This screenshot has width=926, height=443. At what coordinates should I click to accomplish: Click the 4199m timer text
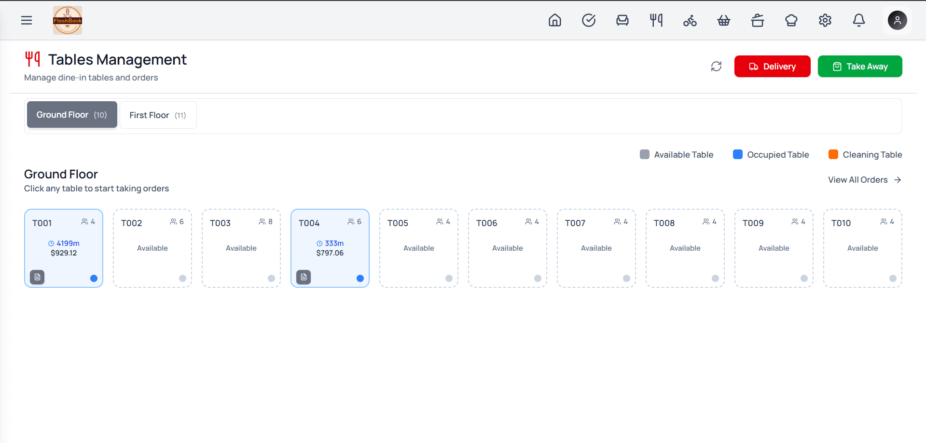pos(68,243)
